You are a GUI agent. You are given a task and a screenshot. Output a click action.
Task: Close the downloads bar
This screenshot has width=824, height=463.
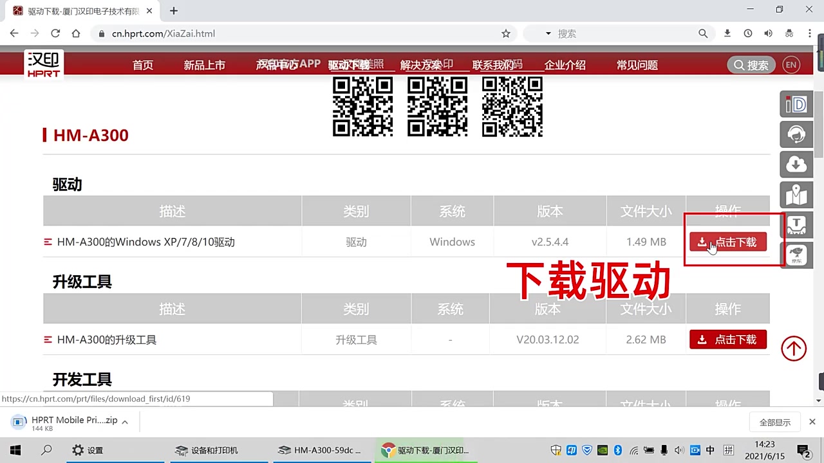(x=812, y=422)
